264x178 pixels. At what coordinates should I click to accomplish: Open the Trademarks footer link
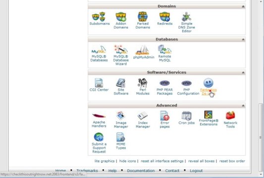tap(87, 171)
